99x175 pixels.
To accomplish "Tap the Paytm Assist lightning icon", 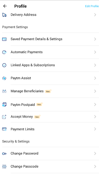I will (4, 78).
